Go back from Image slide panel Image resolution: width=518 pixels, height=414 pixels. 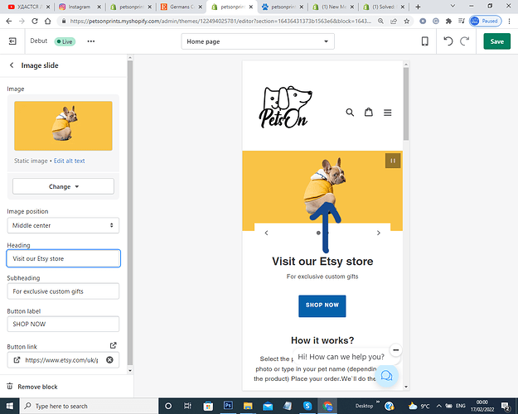(x=12, y=65)
